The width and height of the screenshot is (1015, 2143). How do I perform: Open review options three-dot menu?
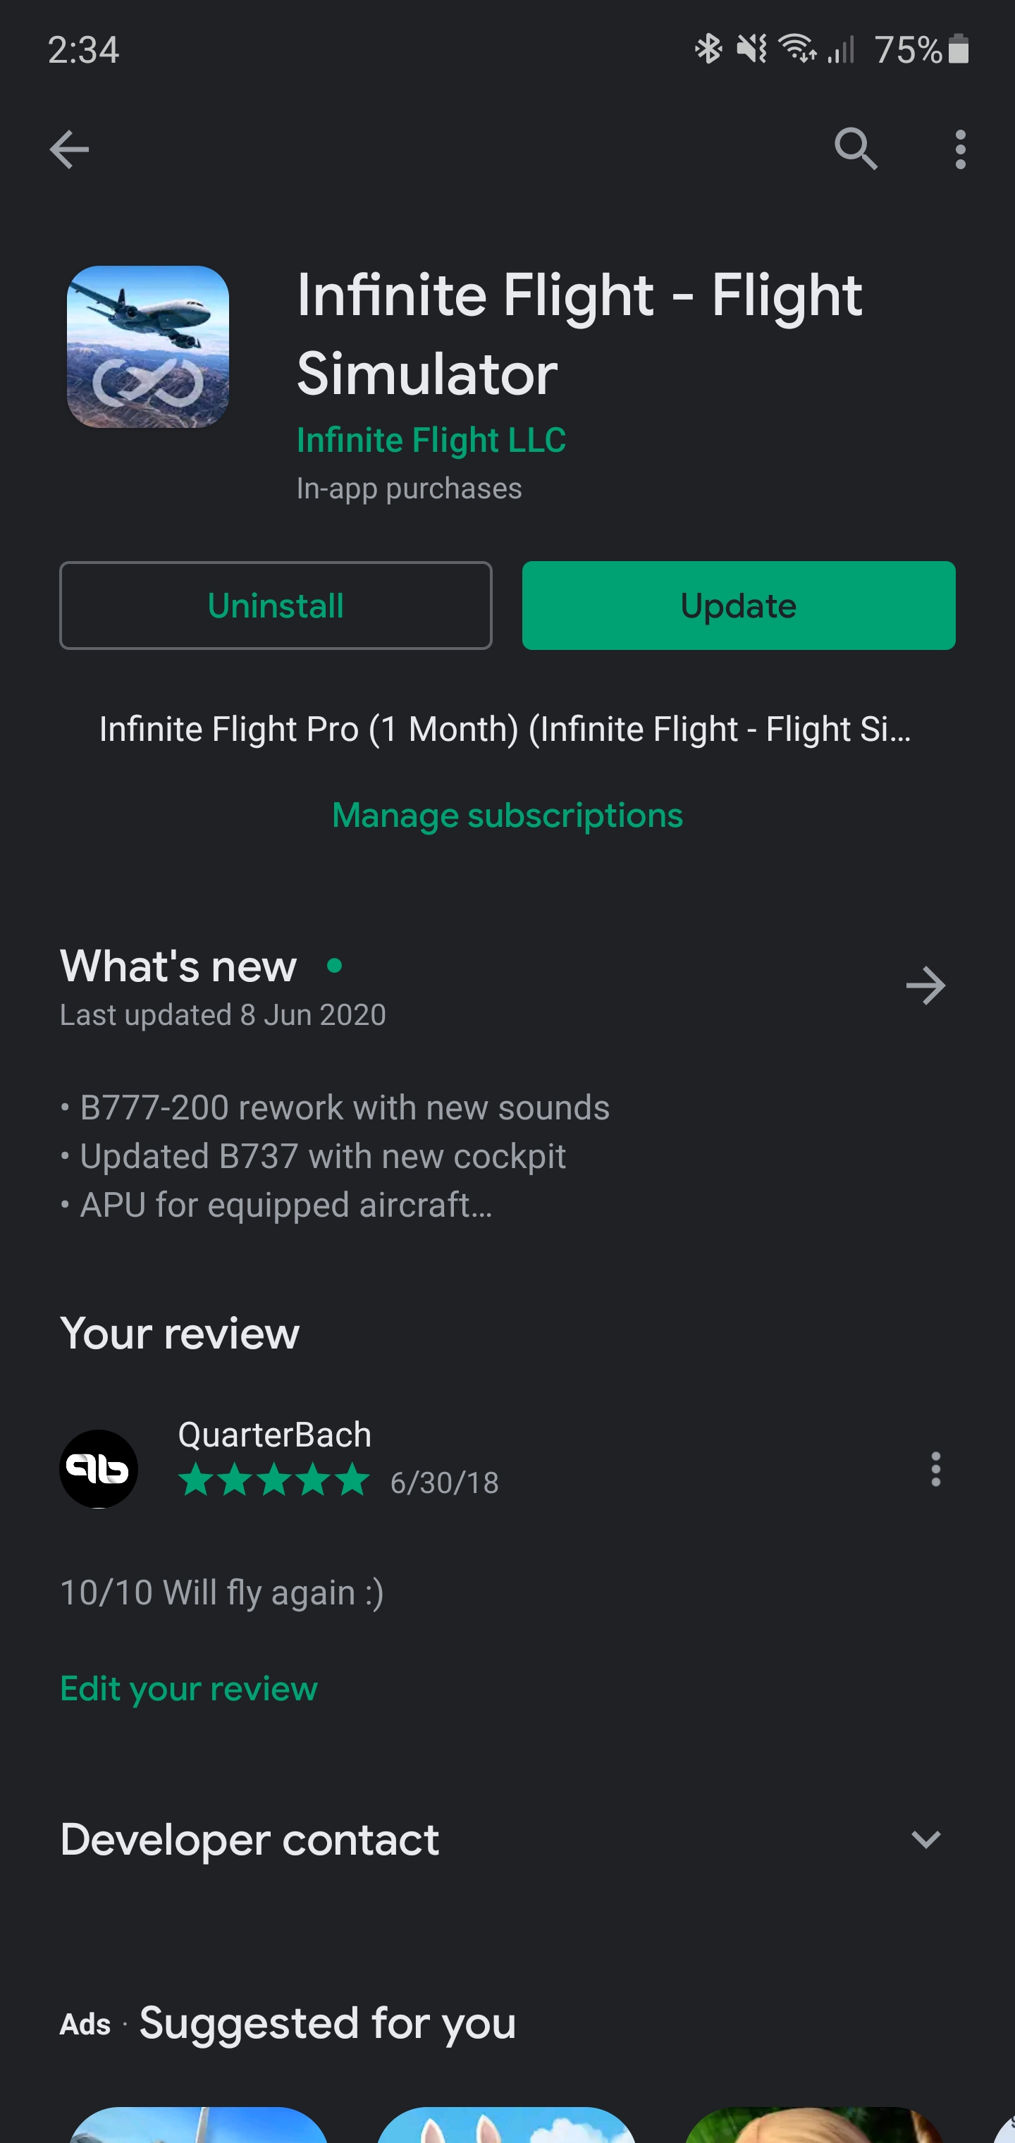[x=936, y=1469]
